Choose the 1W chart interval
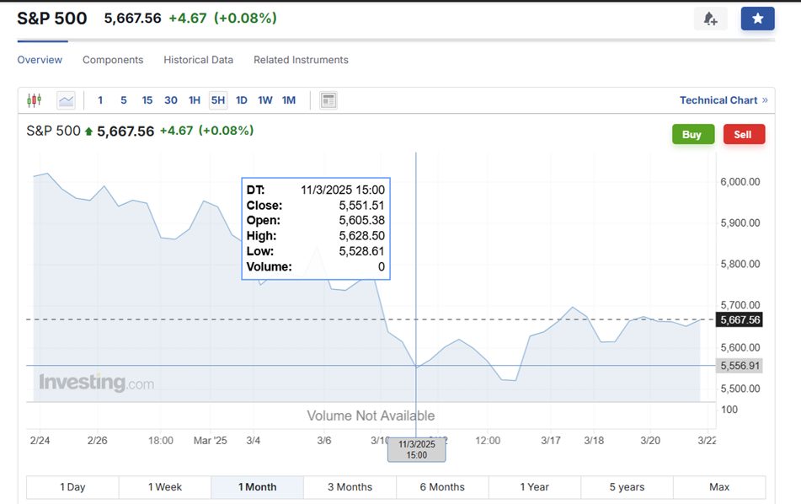The image size is (801, 504). 265,100
